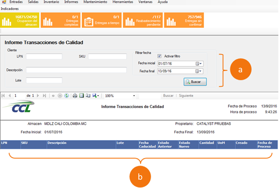Open the Entregas completas indicator
This screenshot has width=280, height=188.
[x=61, y=20]
